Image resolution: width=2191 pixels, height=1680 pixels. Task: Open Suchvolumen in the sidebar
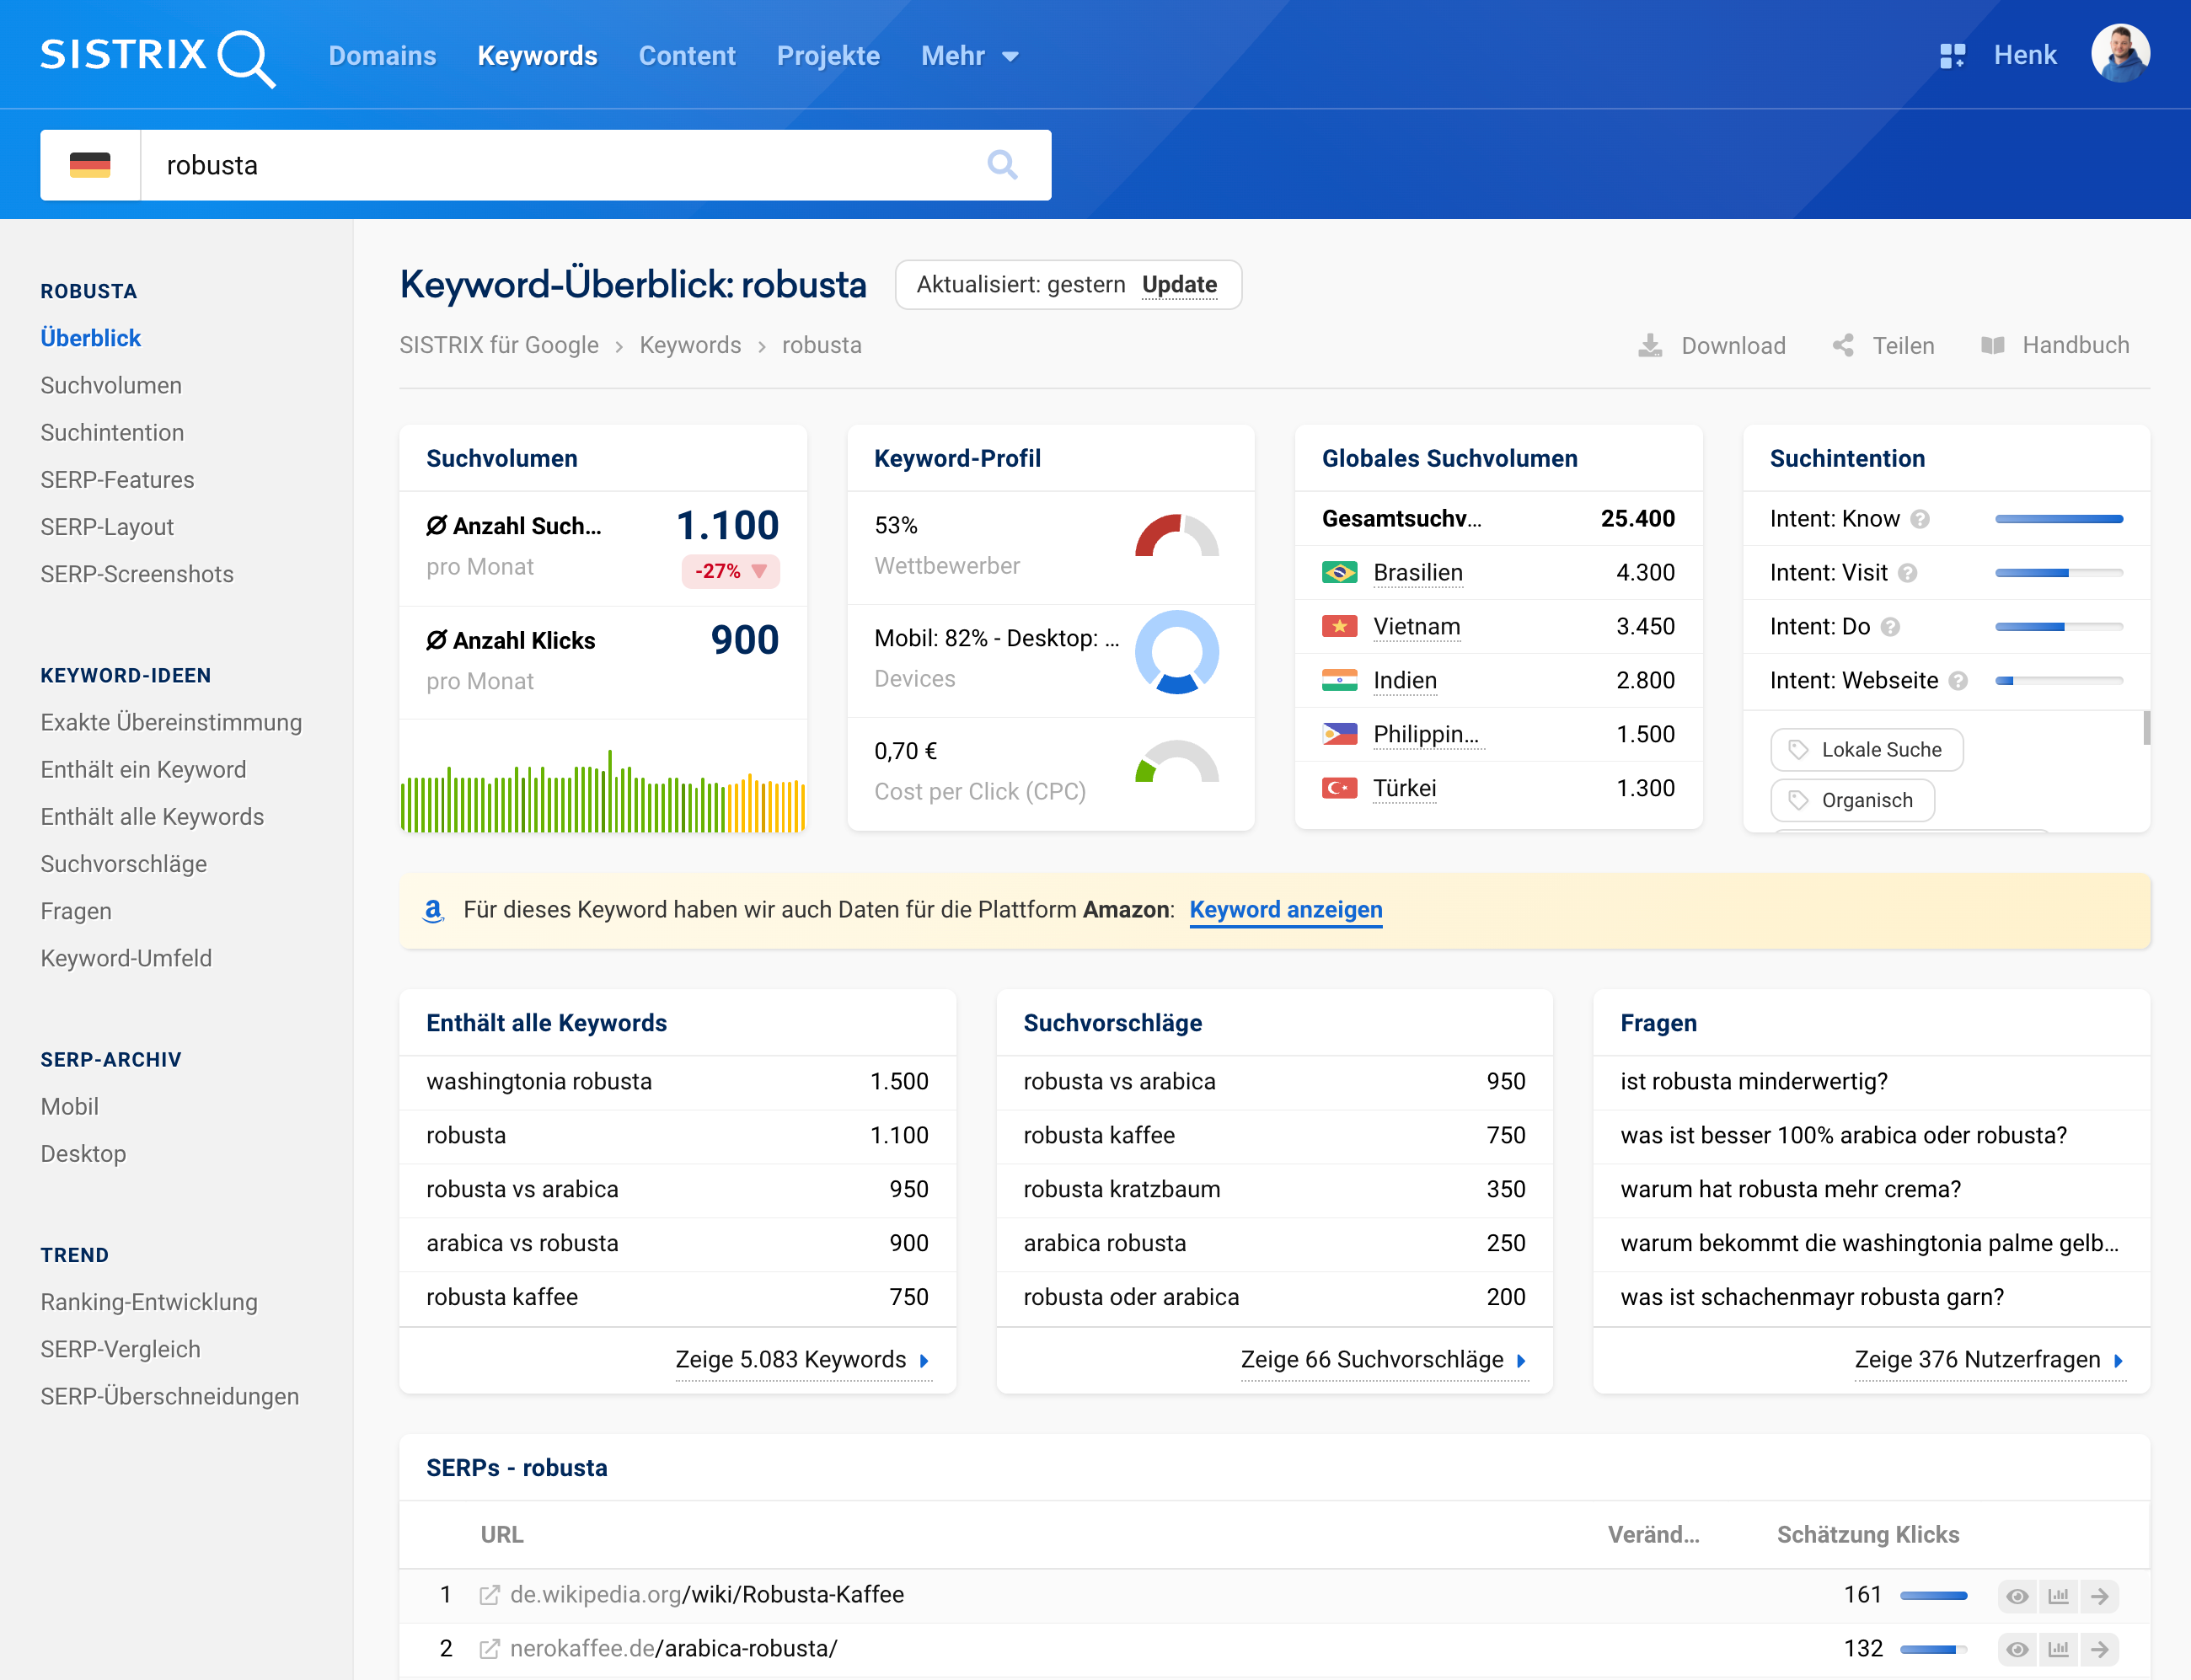pyautogui.click(x=111, y=385)
